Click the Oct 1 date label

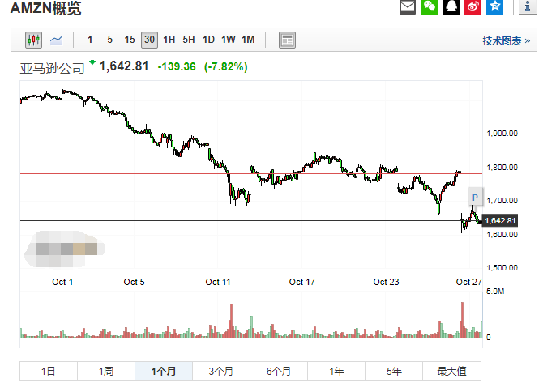click(62, 282)
